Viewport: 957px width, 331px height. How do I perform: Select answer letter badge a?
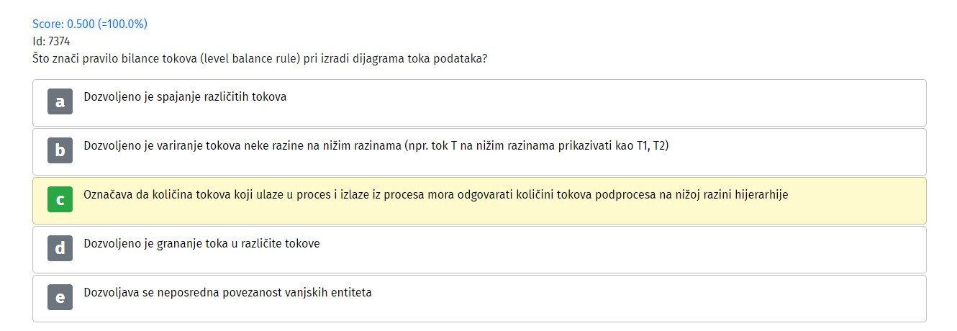point(60,101)
